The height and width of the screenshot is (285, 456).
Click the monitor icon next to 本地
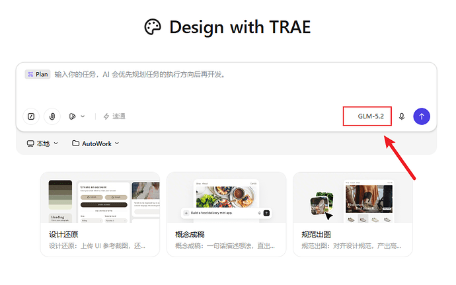30,143
